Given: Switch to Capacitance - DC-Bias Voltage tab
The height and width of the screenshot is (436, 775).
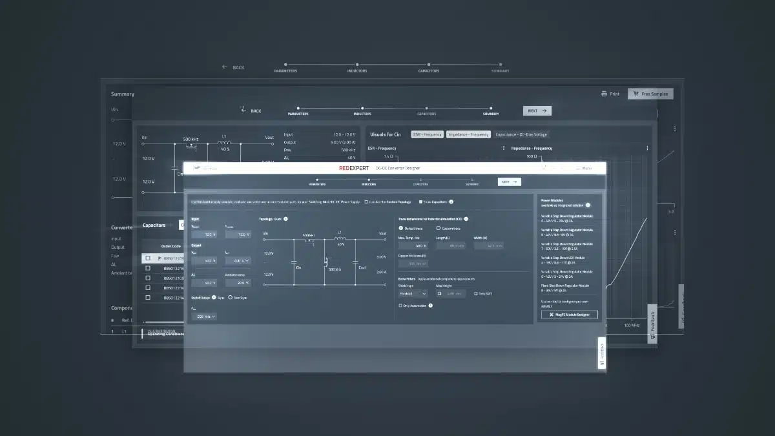Looking at the screenshot, I should coord(521,134).
